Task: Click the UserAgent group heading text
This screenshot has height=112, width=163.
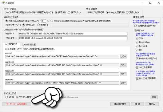Action: tap(24, 30)
